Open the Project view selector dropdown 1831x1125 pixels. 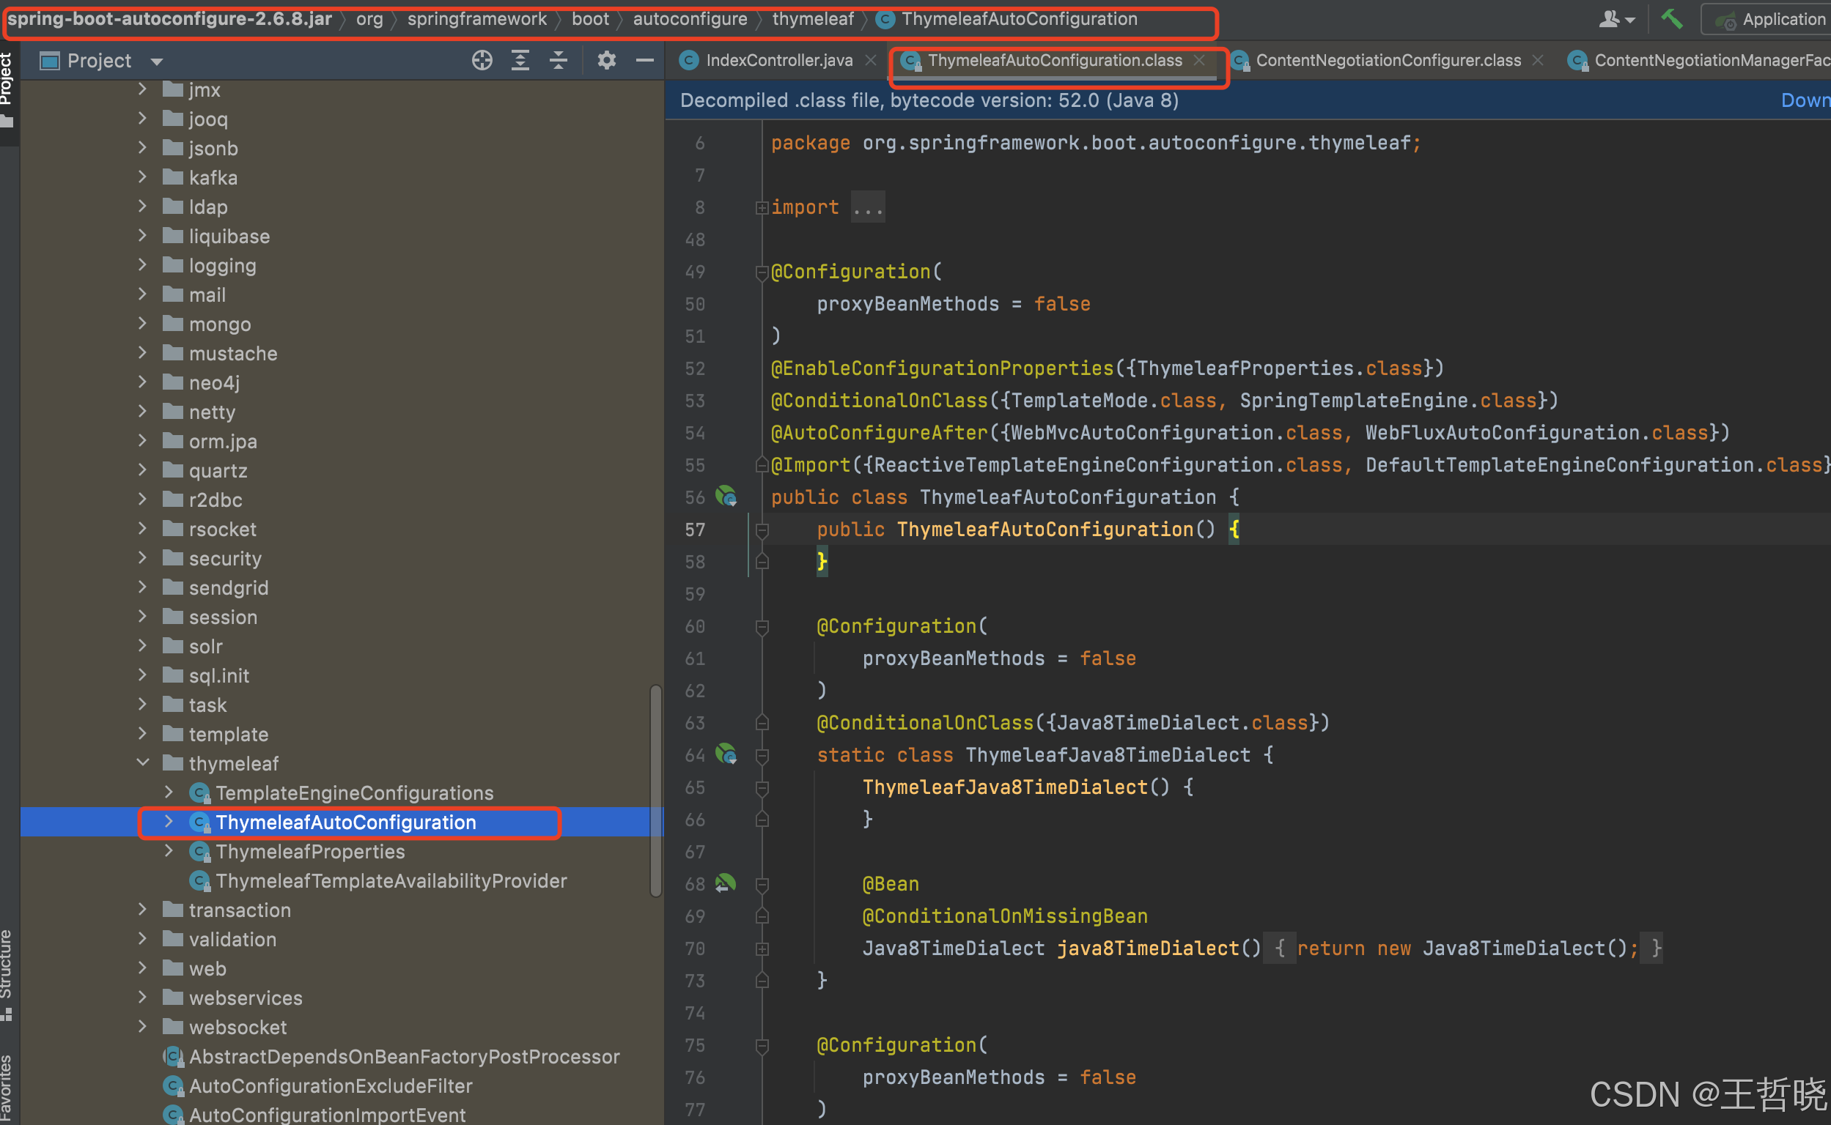coord(156,60)
